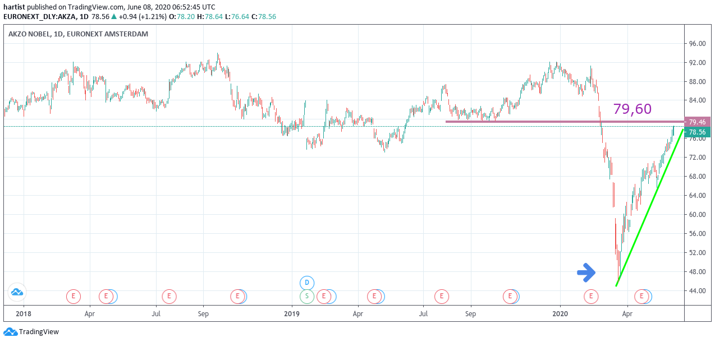This screenshot has height=342, width=715.
Task: Select the pink 79.46 price label
Action: tap(698, 122)
